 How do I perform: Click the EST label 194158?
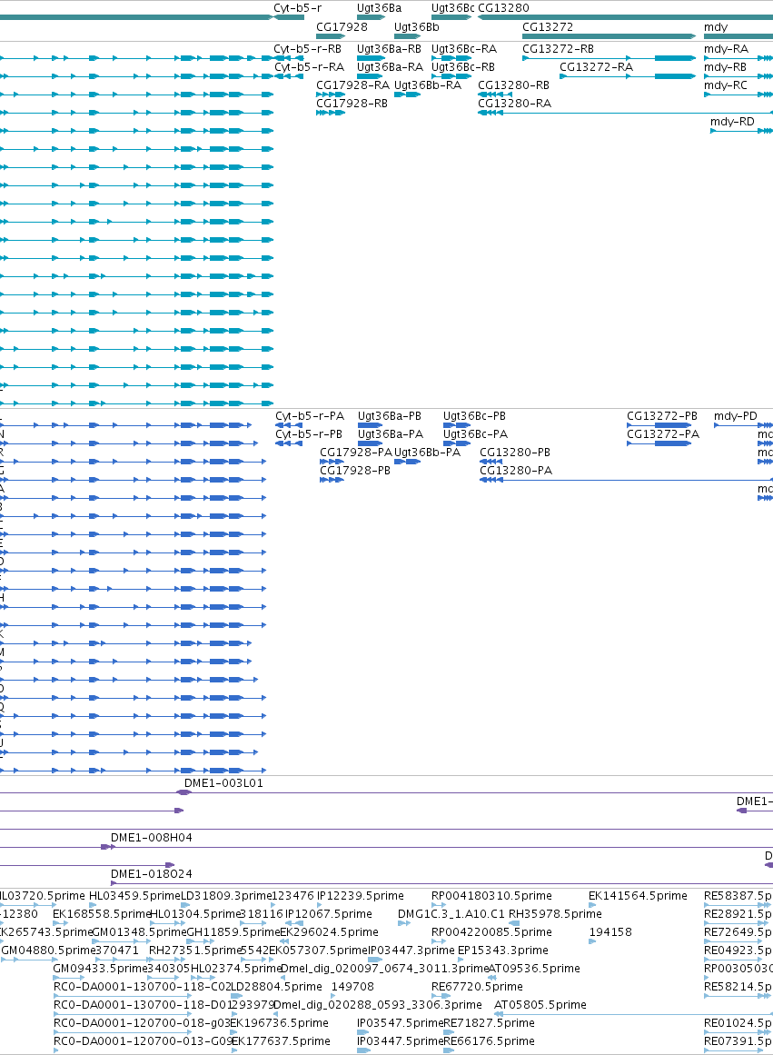click(x=610, y=932)
